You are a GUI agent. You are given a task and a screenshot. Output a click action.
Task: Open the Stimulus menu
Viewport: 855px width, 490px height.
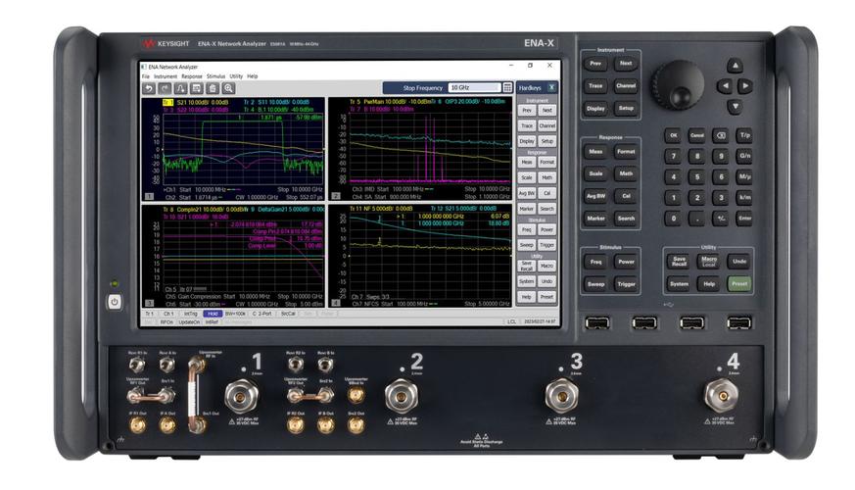coord(215,76)
